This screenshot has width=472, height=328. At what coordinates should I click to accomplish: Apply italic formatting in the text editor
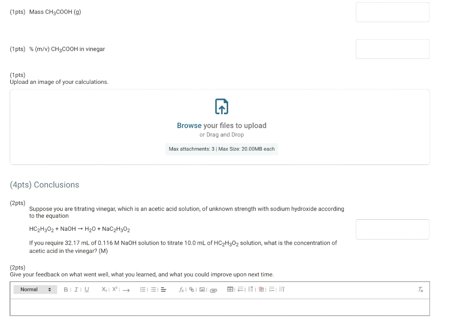[76, 289]
